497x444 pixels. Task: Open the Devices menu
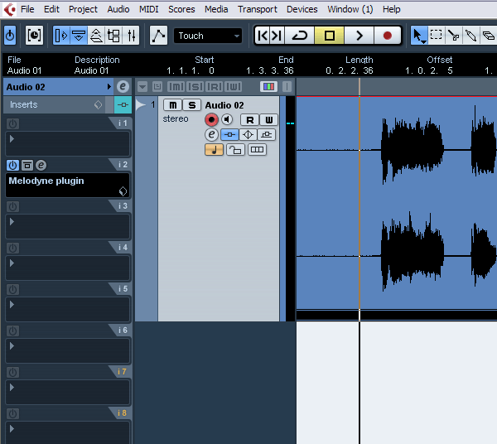coord(302,9)
